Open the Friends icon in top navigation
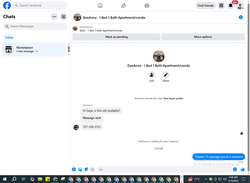This screenshot has width=250, height=183. (x=123, y=5)
